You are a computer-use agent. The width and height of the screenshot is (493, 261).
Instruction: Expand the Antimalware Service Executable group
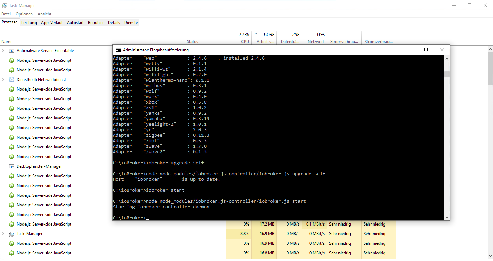(3, 51)
